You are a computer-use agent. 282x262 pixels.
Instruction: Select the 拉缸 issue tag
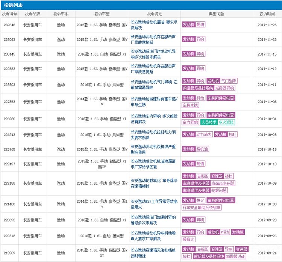[232, 134]
